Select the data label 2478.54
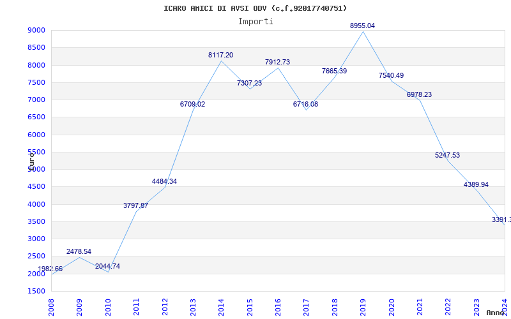511x319 pixels. (x=79, y=251)
